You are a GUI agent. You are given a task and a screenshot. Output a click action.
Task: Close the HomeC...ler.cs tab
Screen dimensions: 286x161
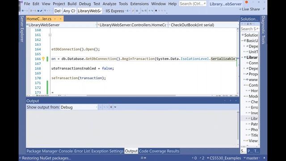61,19
